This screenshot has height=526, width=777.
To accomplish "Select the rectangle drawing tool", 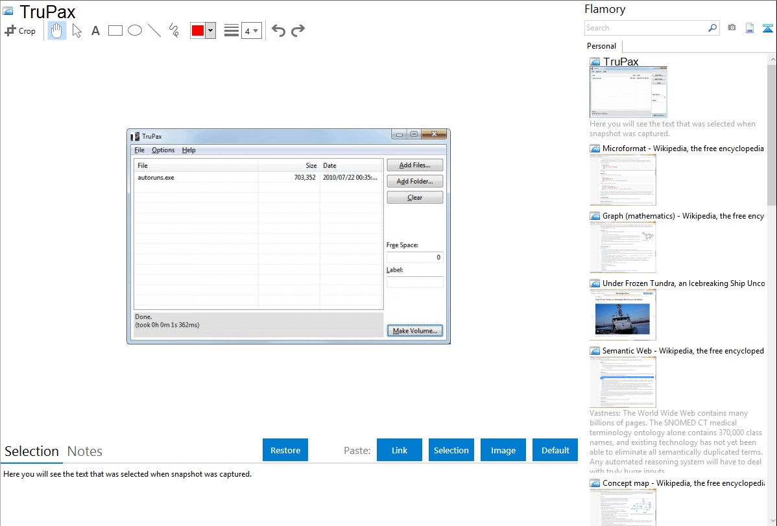I will click(115, 30).
